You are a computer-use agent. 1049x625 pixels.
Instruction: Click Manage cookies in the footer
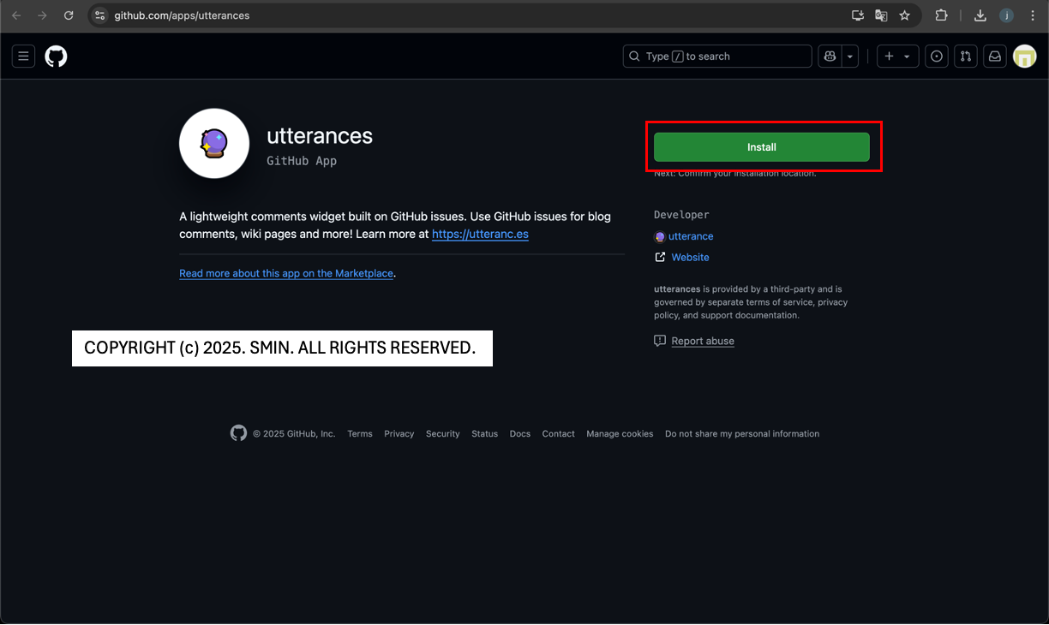(x=620, y=434)
